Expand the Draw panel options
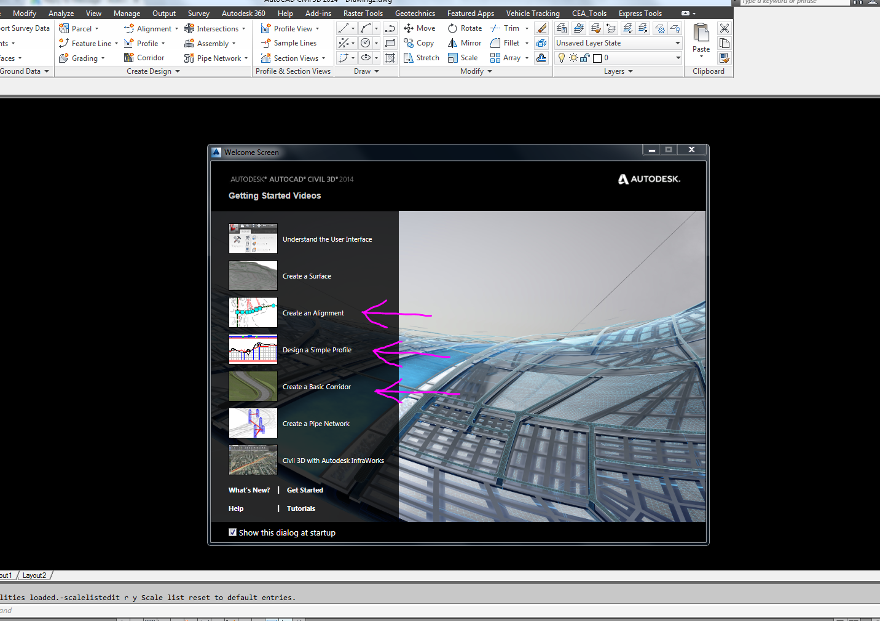Screen dimensions: 880x621 click(x=366, y=71)
